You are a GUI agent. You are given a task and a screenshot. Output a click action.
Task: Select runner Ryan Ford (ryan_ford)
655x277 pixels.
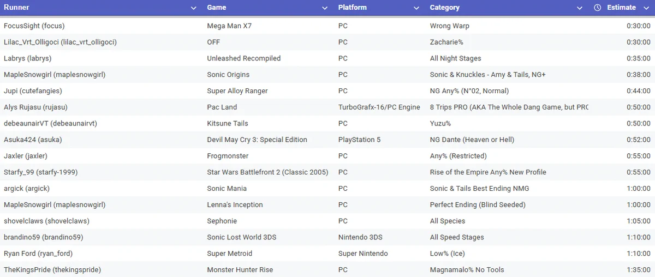pos(38,254)
